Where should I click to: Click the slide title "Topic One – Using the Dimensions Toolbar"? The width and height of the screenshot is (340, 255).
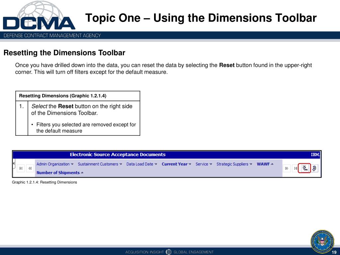201,18
